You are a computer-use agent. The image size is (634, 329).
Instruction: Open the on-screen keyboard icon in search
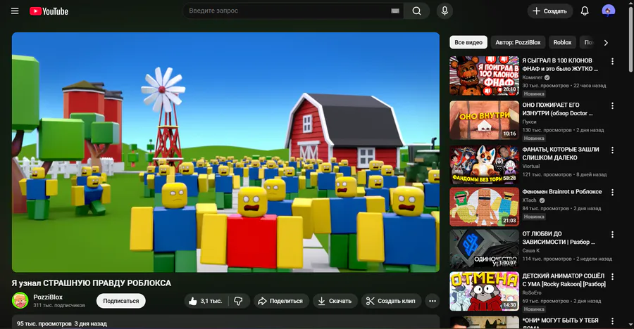point(395,11)
